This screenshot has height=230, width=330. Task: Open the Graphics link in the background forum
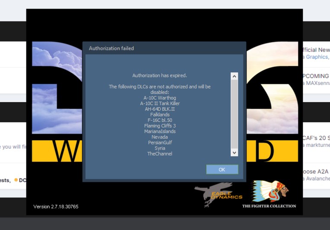317,57
